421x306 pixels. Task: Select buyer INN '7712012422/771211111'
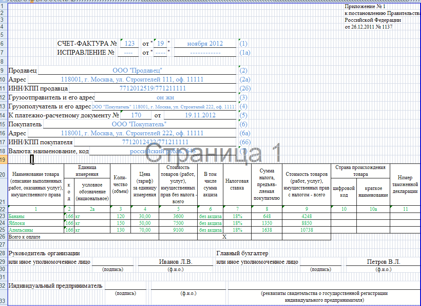point(155,142)
